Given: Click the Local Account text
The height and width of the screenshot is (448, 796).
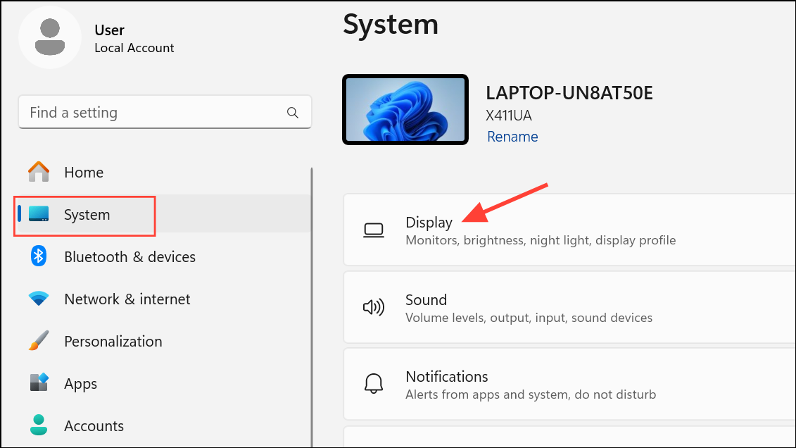Looking at the screenshot, I should coord(134,48).
